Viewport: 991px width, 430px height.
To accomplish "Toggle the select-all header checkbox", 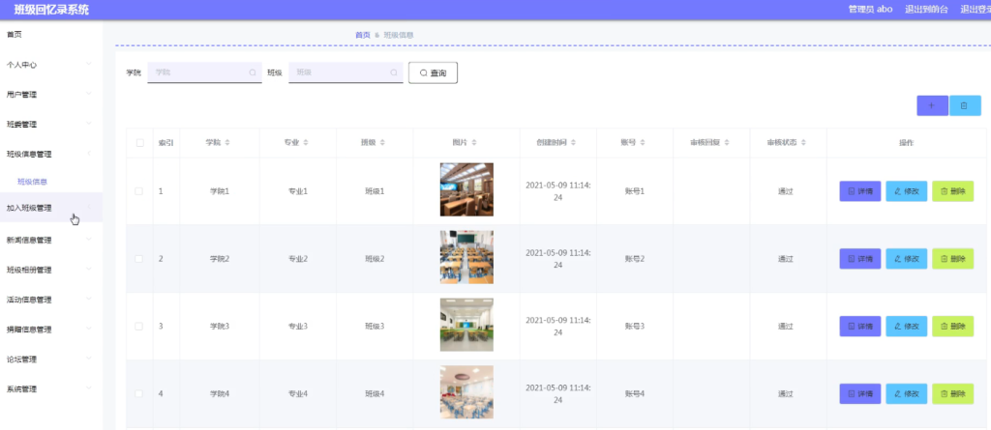I will point(139,143).
